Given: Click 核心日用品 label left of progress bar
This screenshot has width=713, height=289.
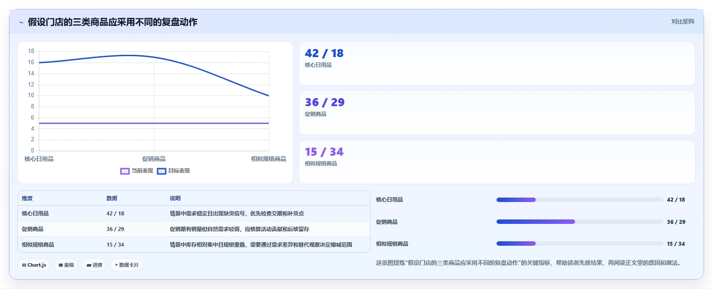Looking at the screenshot, I should tap(389, 200).
